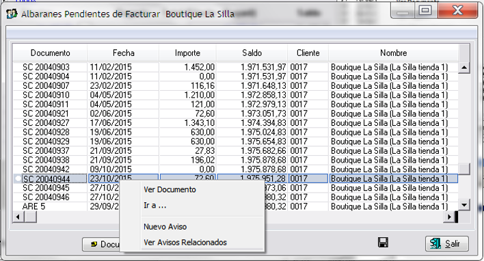Click the floppy disk save icon
The width and height of the screenshot is (484, 261).
pyautogui.click(x=383, y=243)
